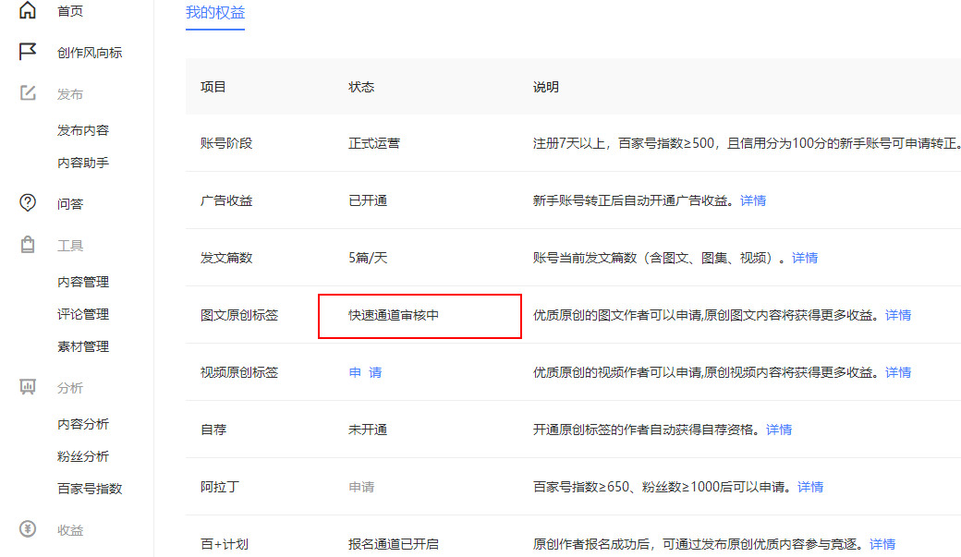
Task: Click the 项目 column header
Action: pos(213,87)
